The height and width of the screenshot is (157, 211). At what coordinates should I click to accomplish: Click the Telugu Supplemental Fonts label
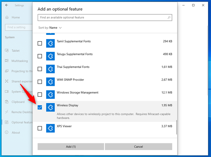[75, 54]
